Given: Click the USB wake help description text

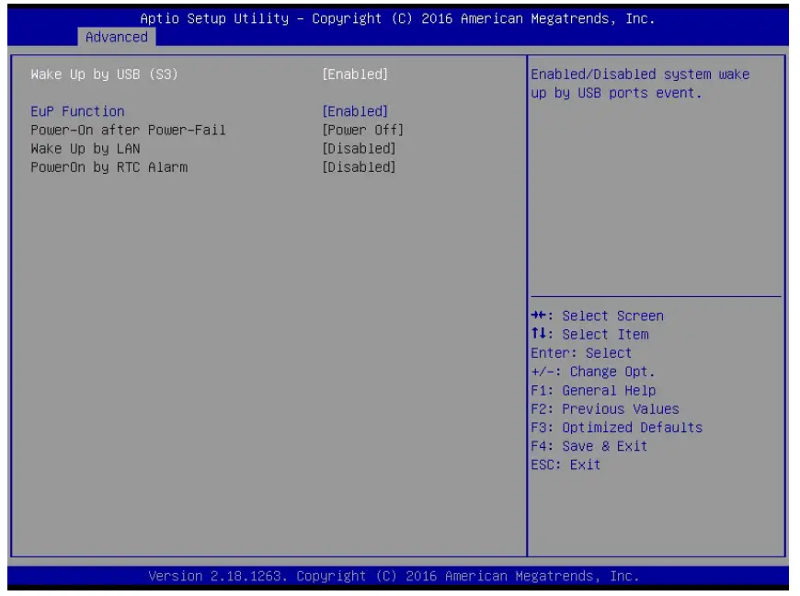Looking at the screenshot, I should (640, 84).
